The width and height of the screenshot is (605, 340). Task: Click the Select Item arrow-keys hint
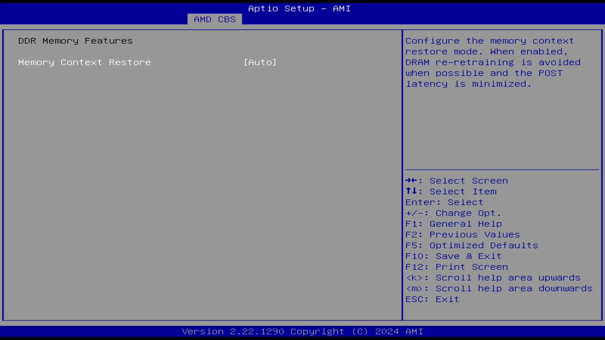point(451,192)
